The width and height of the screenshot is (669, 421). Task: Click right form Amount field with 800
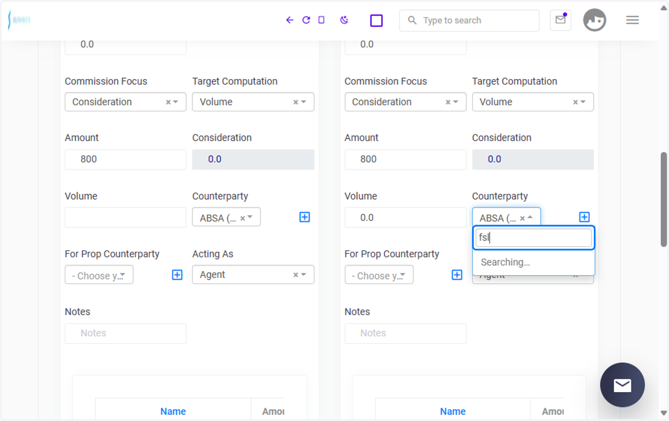pos(405,159)
